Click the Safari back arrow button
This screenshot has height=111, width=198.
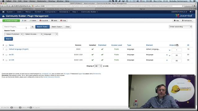pyautogui.click(x=2, y=6)
